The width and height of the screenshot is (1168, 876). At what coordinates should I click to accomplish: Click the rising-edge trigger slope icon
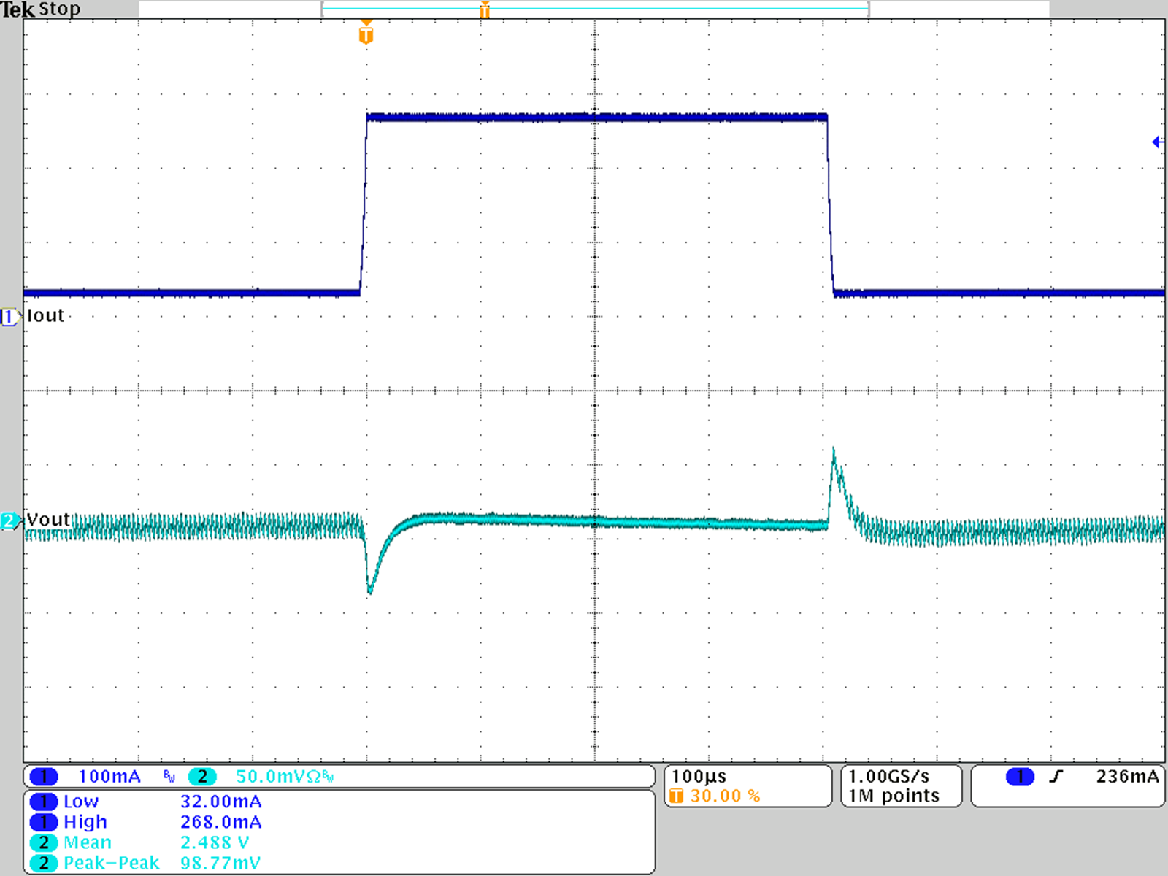(1056, 776)
